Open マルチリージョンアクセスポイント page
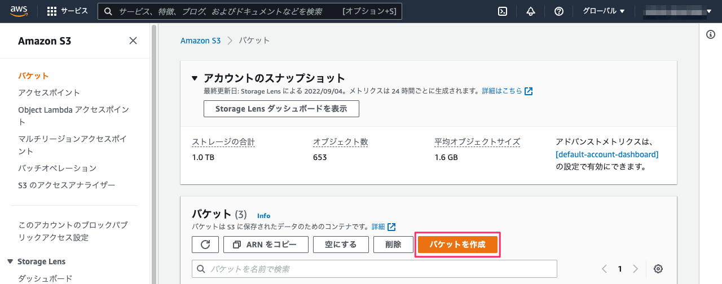The image size is (722, 284). click(72, 145)
